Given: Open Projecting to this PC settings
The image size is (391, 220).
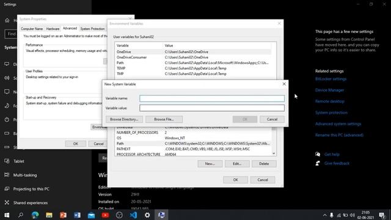Looking at the screenshot, I should [x=31, y=189].
